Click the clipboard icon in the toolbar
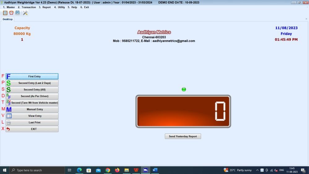Viewport: 309px width, 174px height. coord(5,13)
